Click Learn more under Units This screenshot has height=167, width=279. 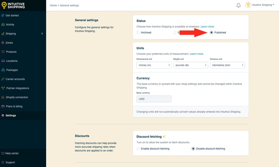(x=197, y=54)
